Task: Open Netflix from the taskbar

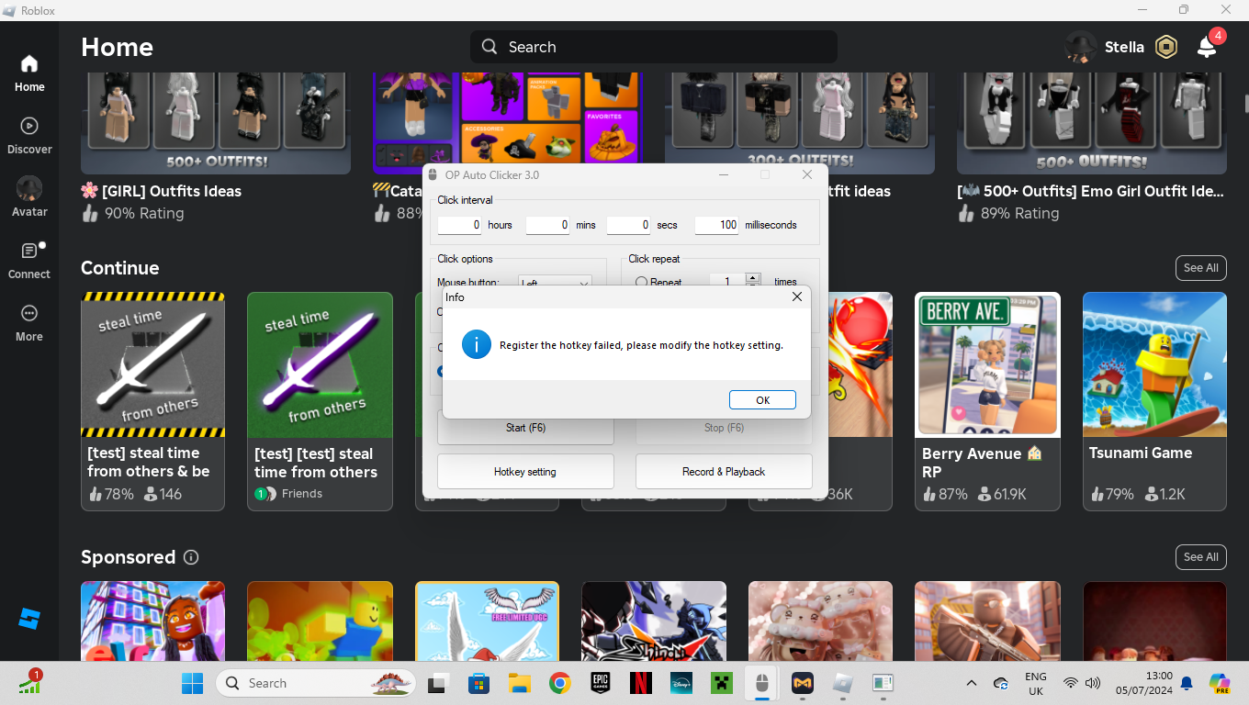Action: 641,683
